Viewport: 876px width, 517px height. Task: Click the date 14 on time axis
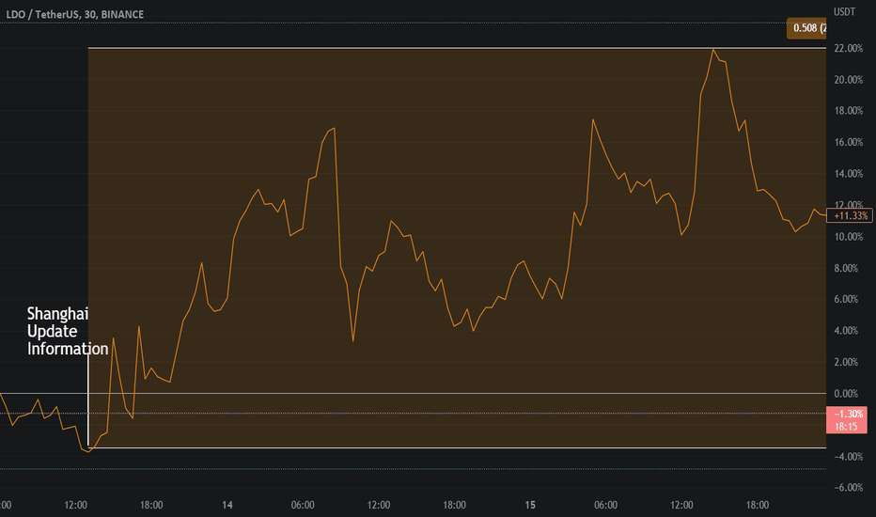click(x=227, y=506)
